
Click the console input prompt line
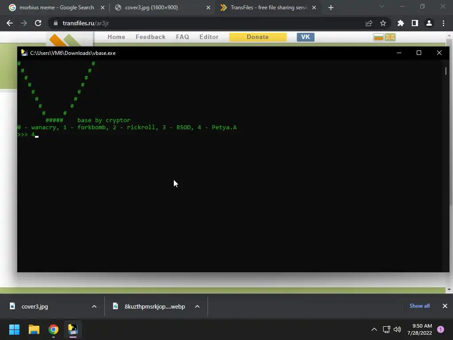pos(28,135)
